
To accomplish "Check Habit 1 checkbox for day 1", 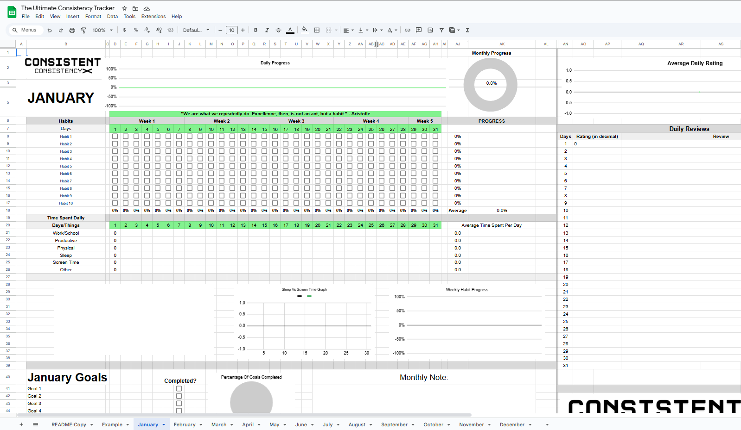I will tap(115, 137).
